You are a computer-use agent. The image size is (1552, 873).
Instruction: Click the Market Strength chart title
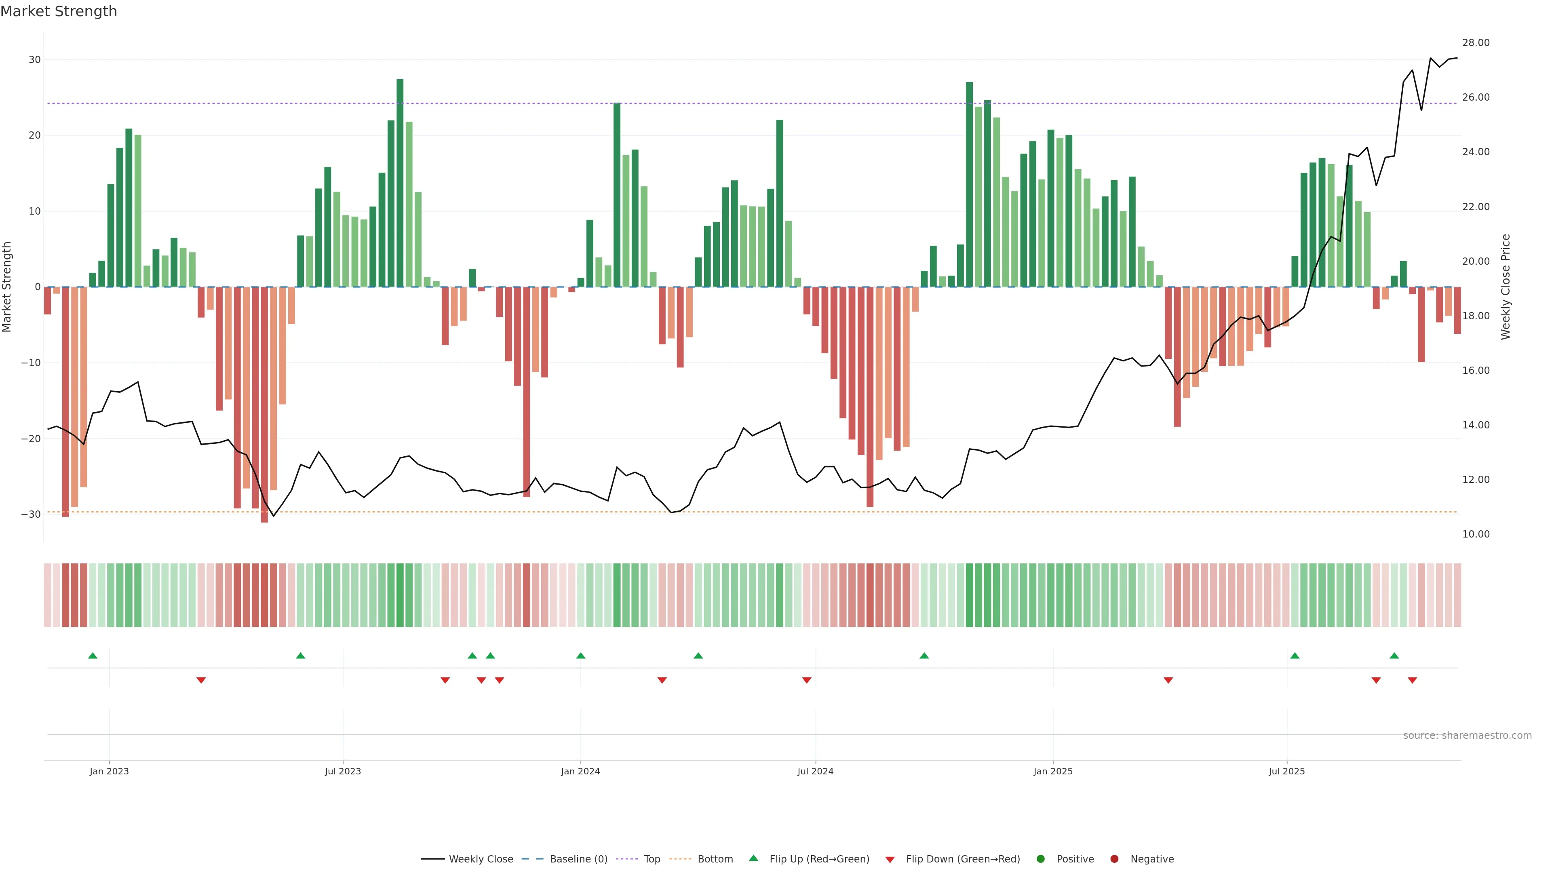[x=59, y=11]
